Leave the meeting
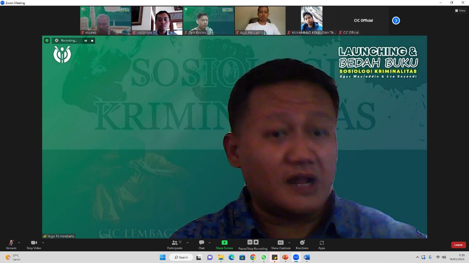The width and height of the screenshot is (469, 263). (x=458, y=245)
